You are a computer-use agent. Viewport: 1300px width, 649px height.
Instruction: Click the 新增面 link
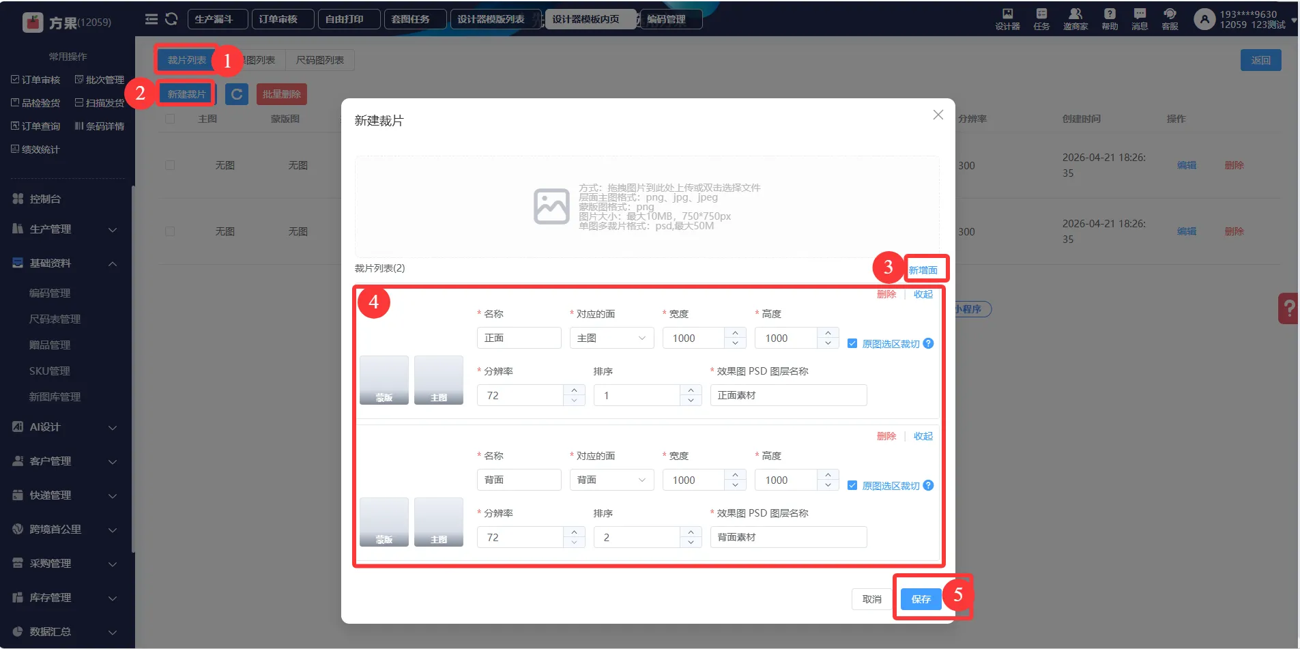tap(923, 270)
